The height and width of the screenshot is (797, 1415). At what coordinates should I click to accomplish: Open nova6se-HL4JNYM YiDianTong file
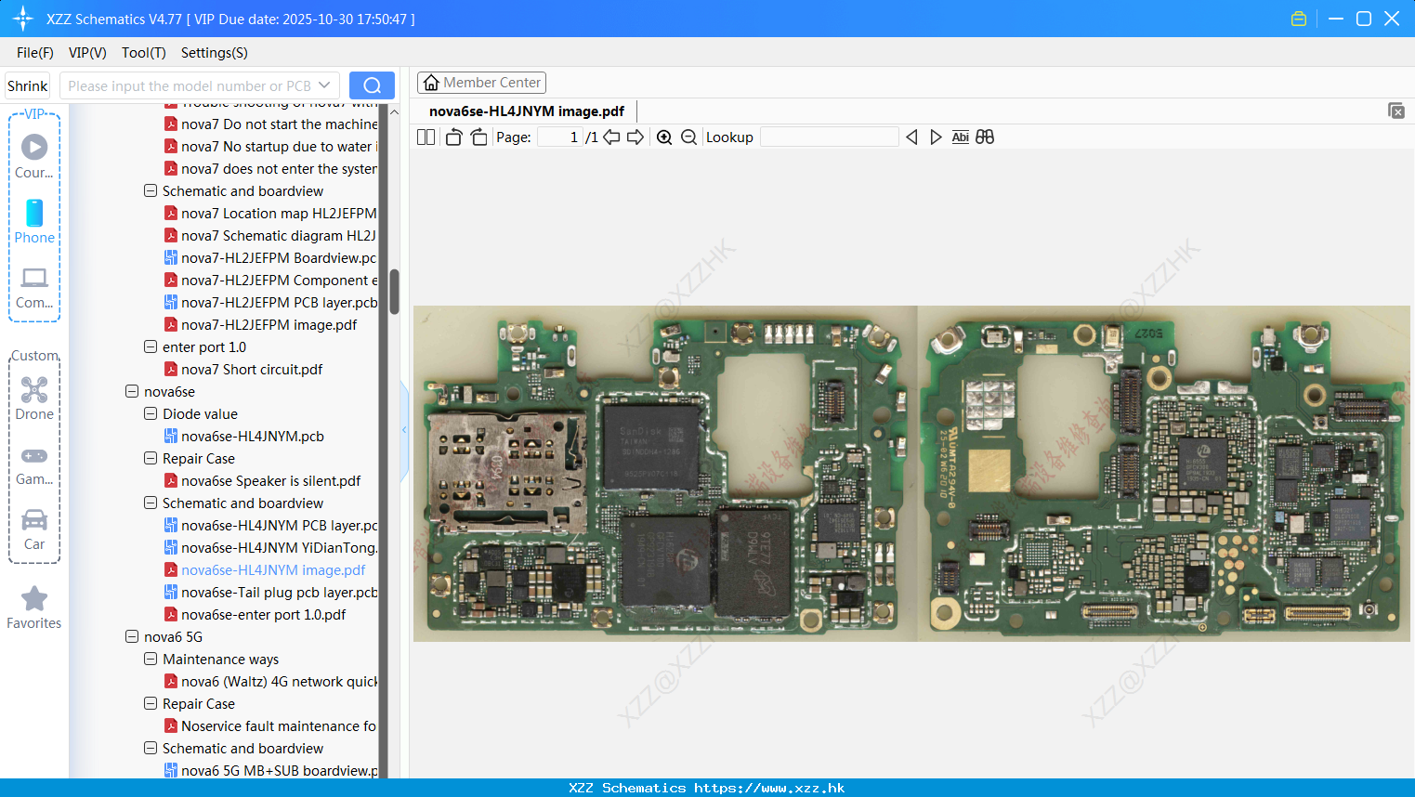pos(279,548)
